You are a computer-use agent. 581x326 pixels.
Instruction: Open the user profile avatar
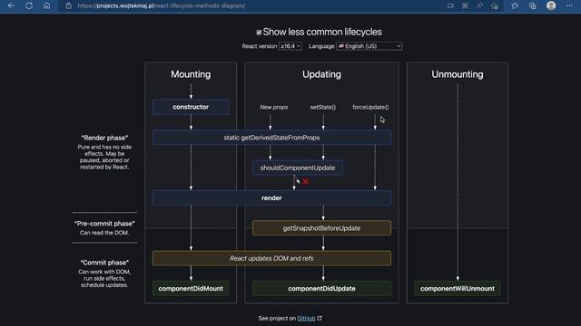(551, 5)
